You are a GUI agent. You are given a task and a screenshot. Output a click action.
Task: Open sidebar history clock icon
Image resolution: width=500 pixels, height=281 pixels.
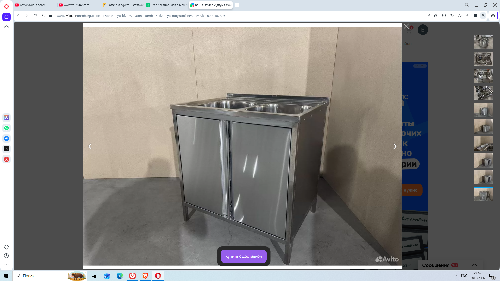point(7,256)
